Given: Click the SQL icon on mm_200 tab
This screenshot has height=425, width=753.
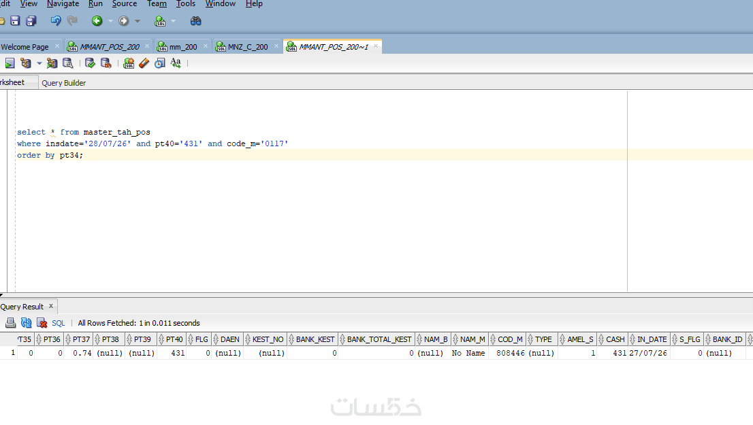Looking at the screenshot, I should click(162, 46).
